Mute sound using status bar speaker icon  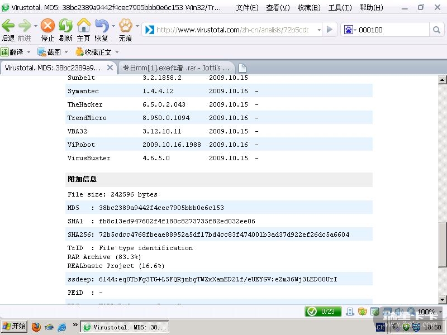[x=399, y=312]
